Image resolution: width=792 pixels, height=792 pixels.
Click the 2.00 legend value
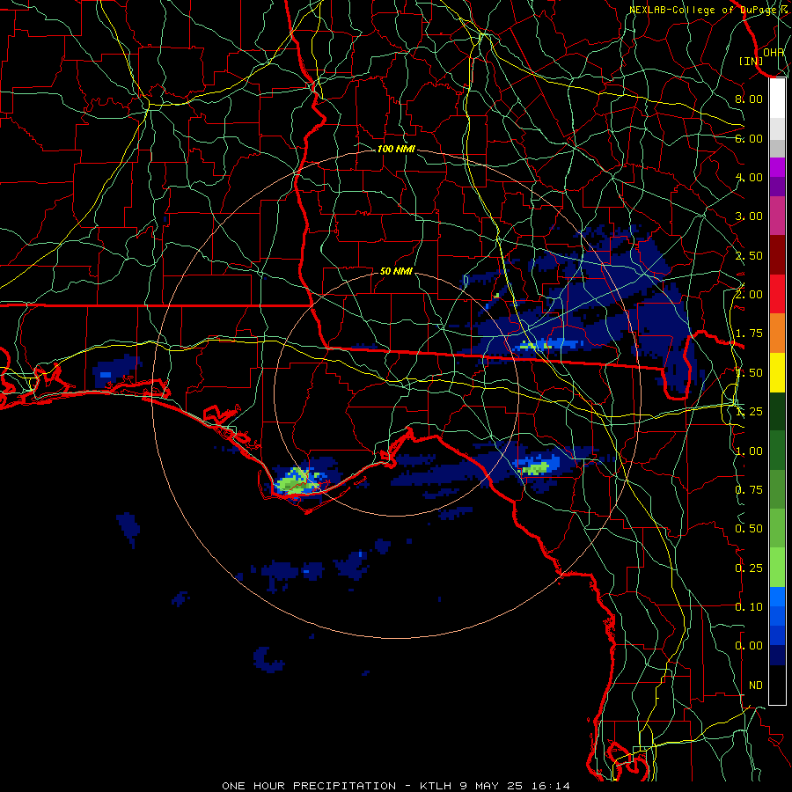pyautogui.click(x=749, y=295)
